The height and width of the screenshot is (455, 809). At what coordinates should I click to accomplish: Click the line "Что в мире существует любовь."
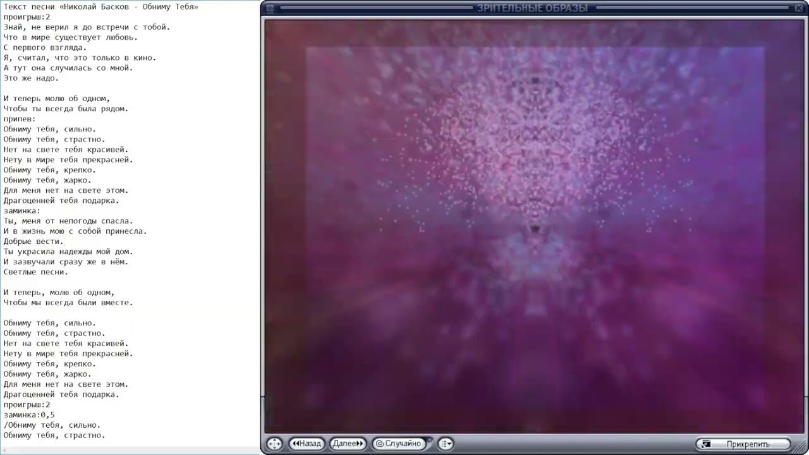tap(70, 37)
